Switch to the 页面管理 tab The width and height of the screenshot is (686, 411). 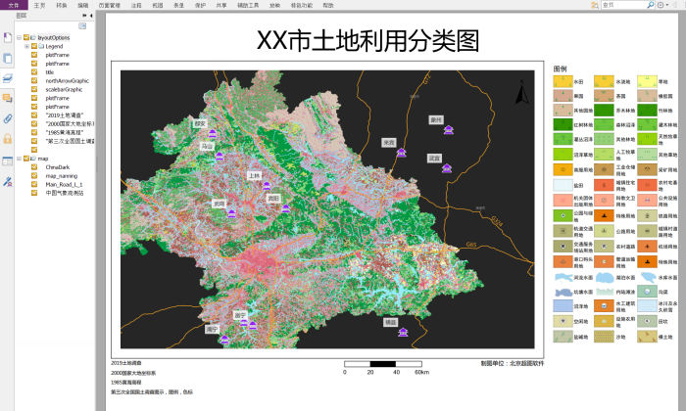tap(110, 5)
